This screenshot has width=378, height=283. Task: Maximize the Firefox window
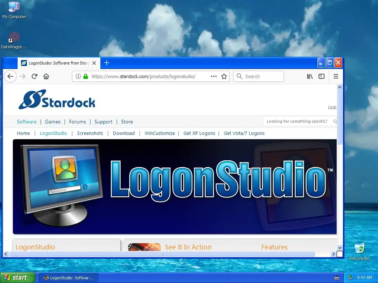330,63
